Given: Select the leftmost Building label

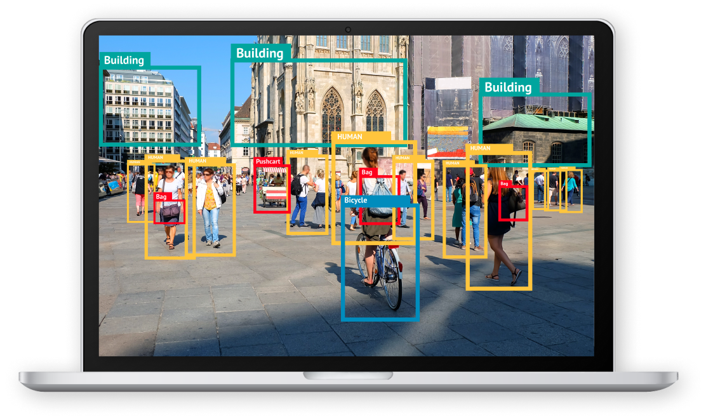Looking at the screenshot, I should [126, 60].
